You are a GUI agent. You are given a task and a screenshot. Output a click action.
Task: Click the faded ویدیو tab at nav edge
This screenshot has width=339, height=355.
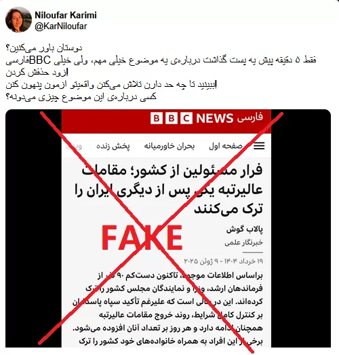click(x=73, y=147)
